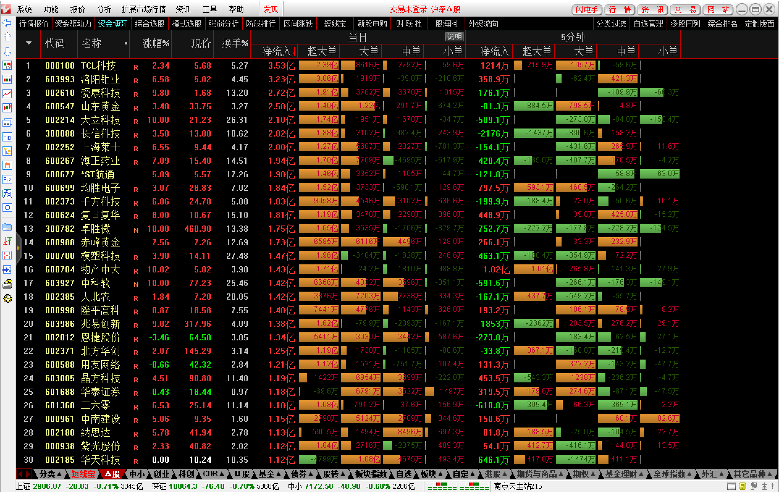Click the blue circle icon in sidebar
The height and width of the screenshot is (493, 779).
tap(7, 208)
